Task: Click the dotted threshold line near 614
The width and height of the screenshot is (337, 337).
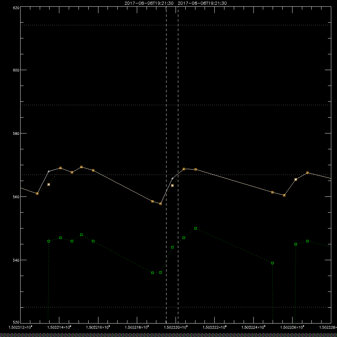Action: (176, 25)
